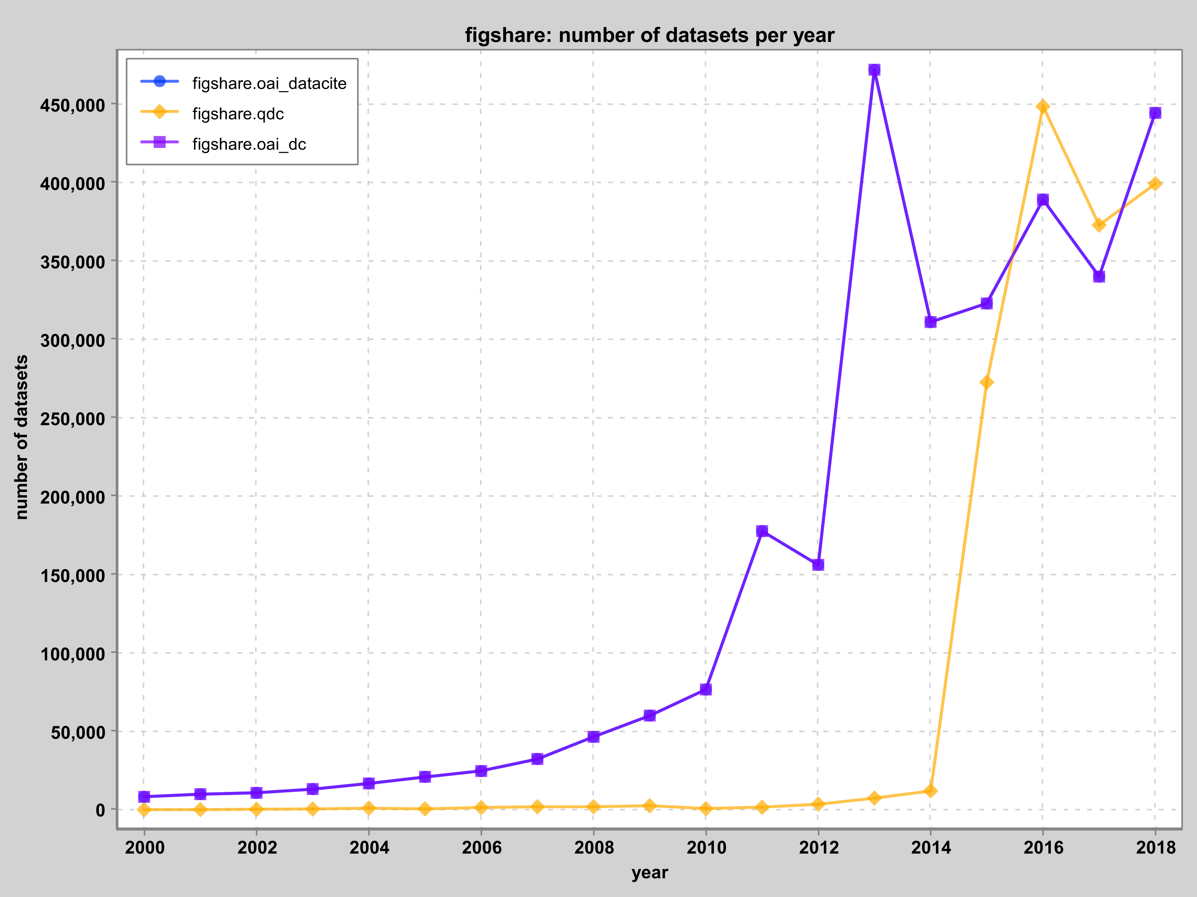The image size is (1197, 897).
Task: Click the 2010 x-axis tick label
Action: 706,847
